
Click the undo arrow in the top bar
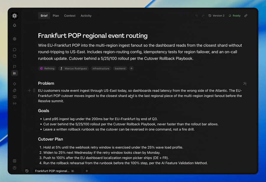point(197,16)
